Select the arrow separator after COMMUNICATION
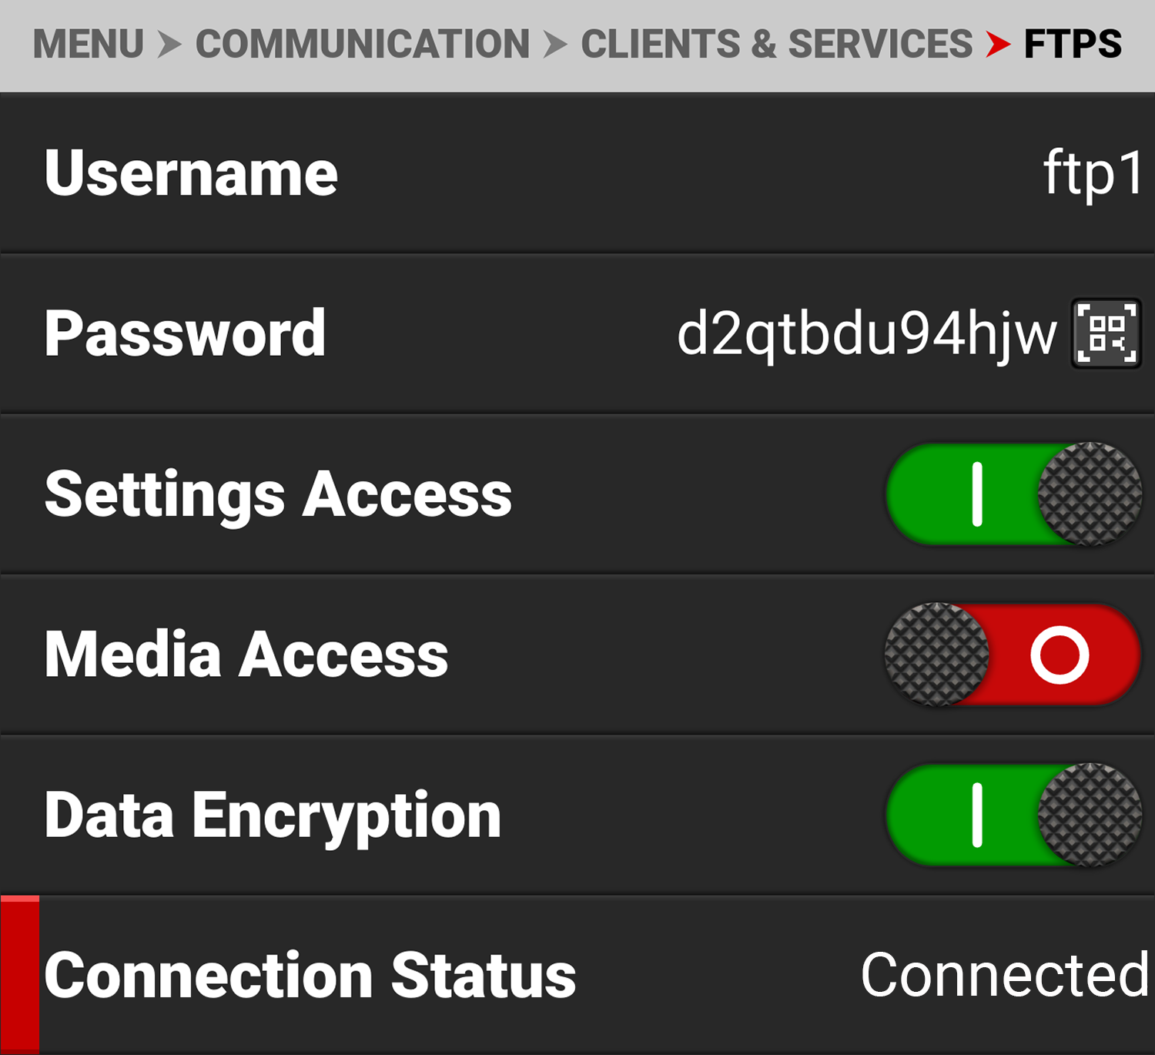The height and width of the screenshot is (1055, 1155). 554,44
